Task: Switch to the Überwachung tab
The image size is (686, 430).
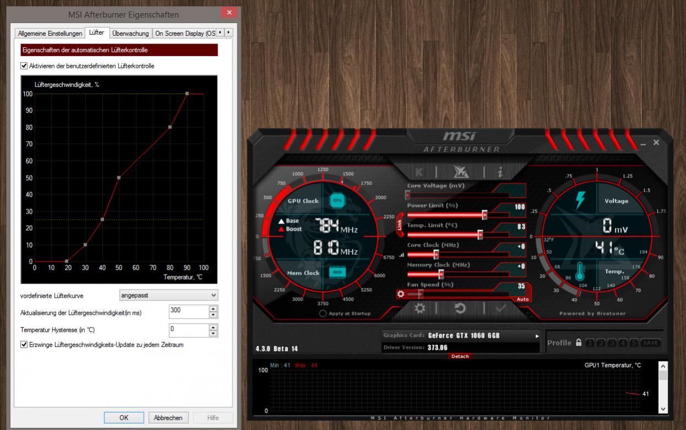Action: tap(130, 33)
